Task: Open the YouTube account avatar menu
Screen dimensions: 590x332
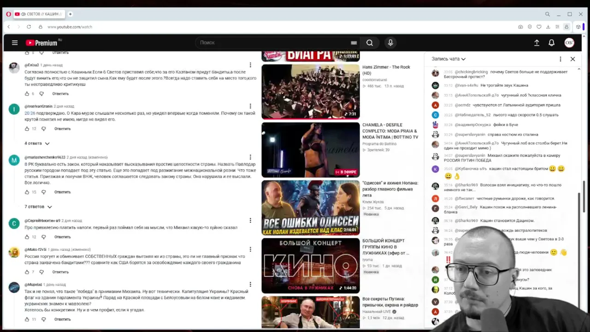Action: coord(569,43)
